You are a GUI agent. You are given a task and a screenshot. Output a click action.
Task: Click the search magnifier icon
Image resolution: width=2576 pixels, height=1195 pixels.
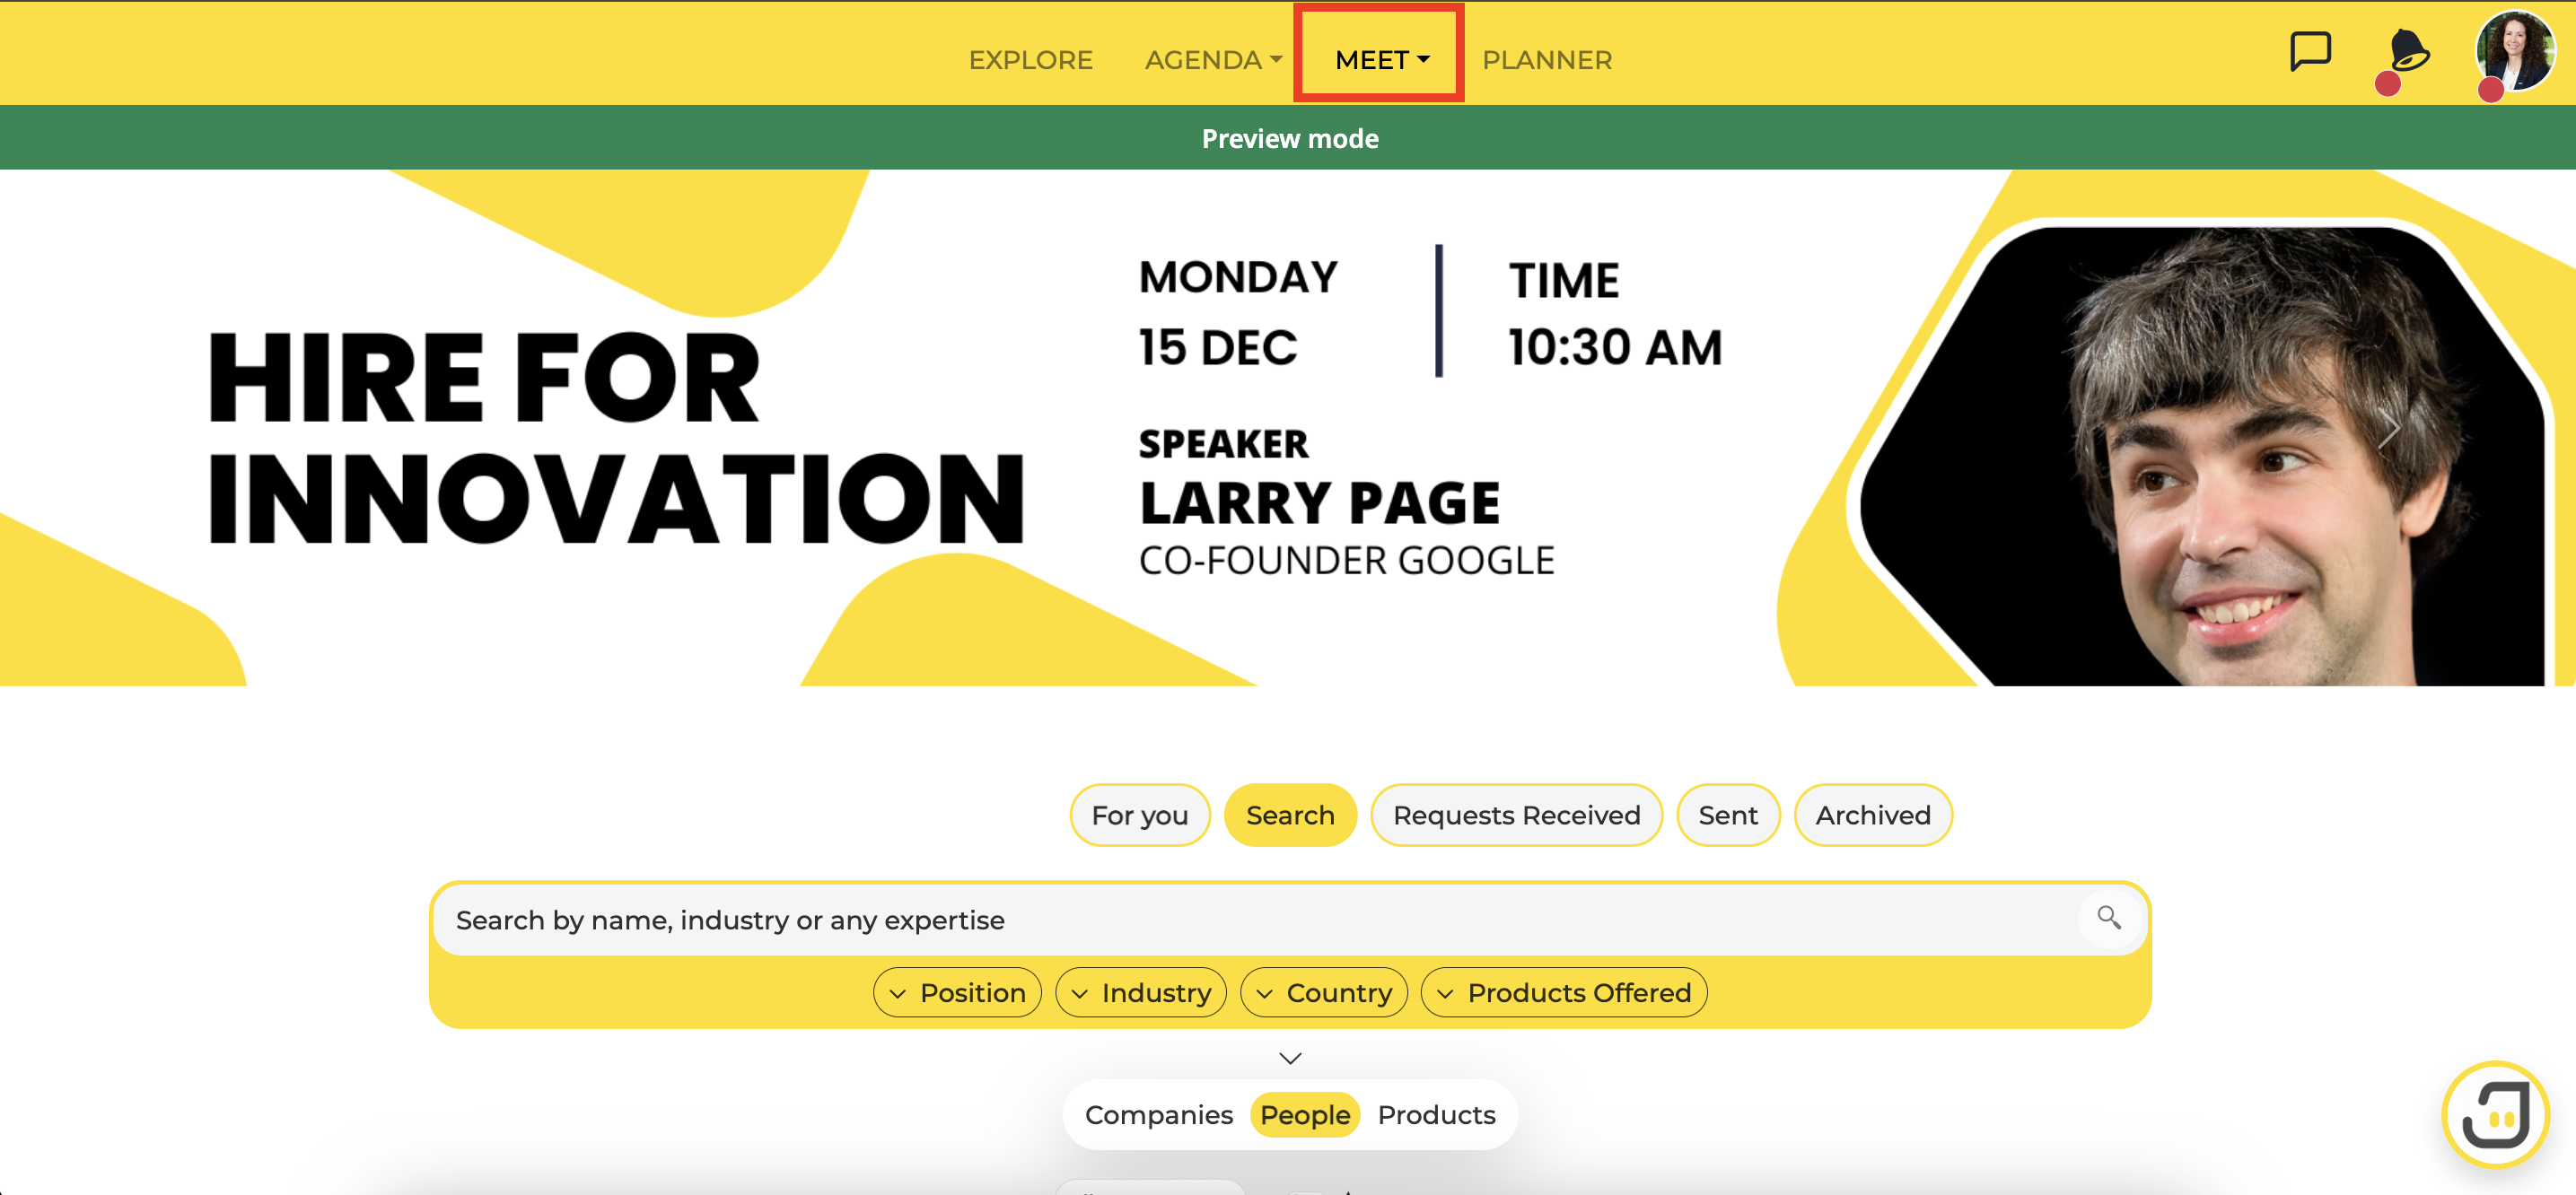pyautogui.click(x=2108, y=917)
